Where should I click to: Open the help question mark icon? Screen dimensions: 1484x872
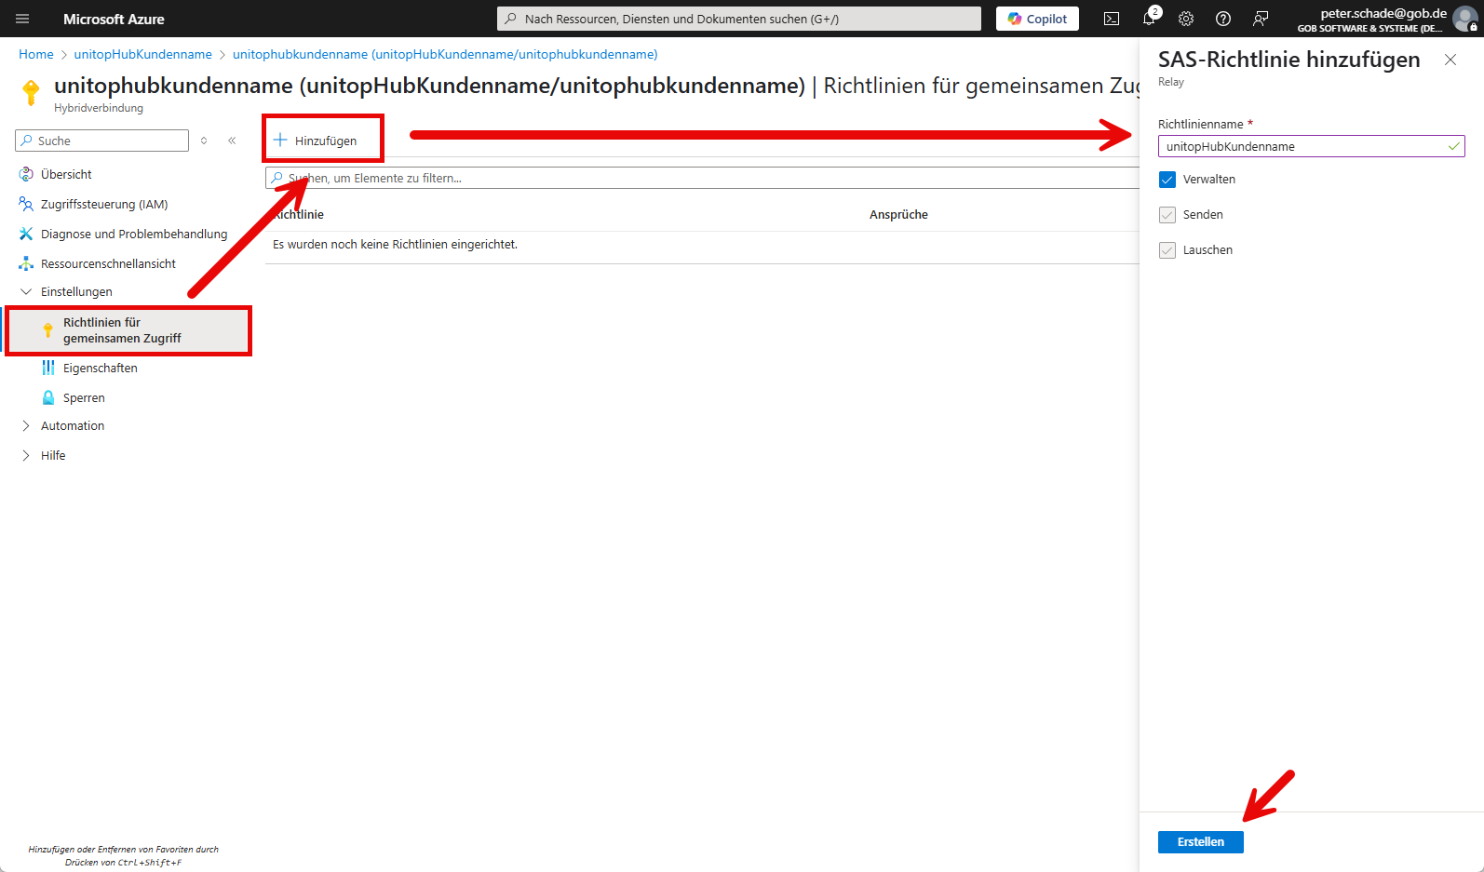pyautogui.click(x=1223, y=19)
